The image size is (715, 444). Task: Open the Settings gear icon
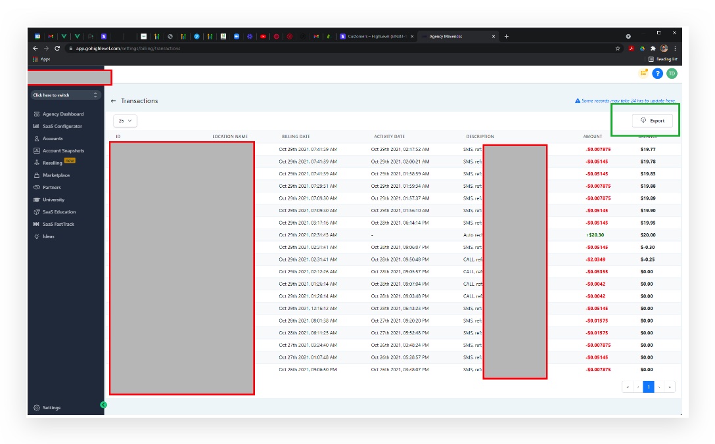37,407
